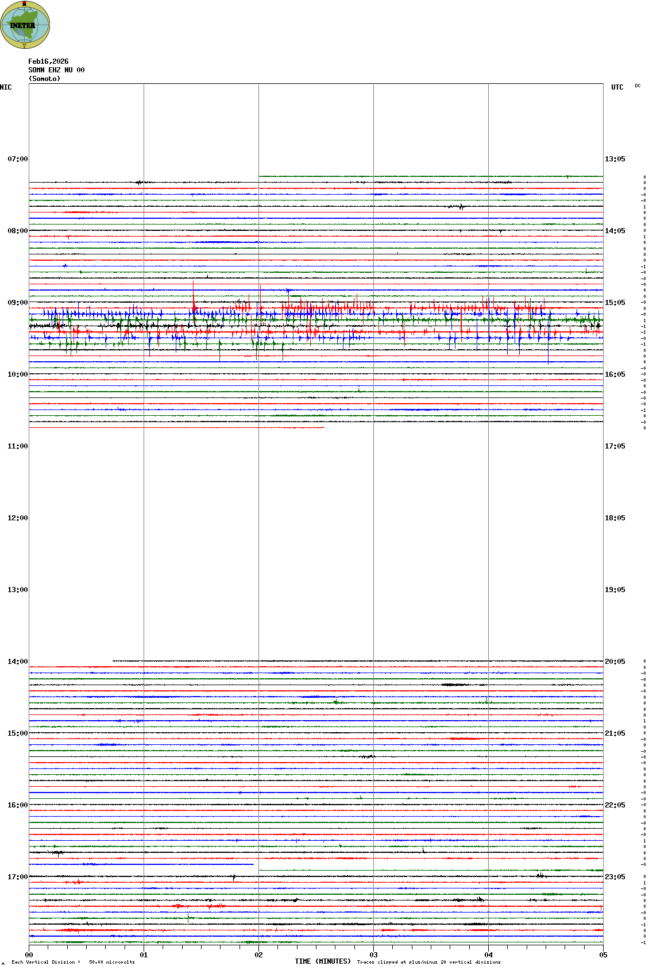Image resolution: width=649 pixels, height=970 pixels.
Task: Click the UTC timezone header
Action: [617, 87]
